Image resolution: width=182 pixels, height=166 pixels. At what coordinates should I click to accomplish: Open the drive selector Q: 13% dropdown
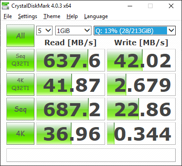point(134,31)
